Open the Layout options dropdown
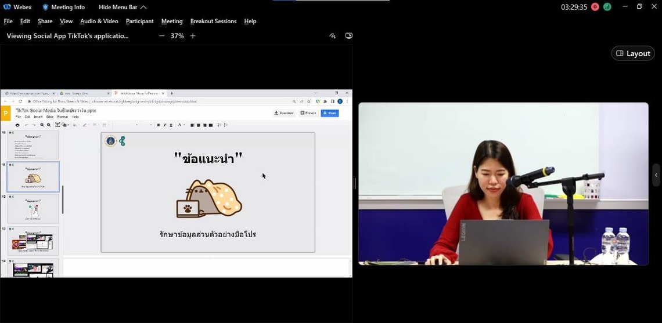The image size is (662, 323). [633, 53]
